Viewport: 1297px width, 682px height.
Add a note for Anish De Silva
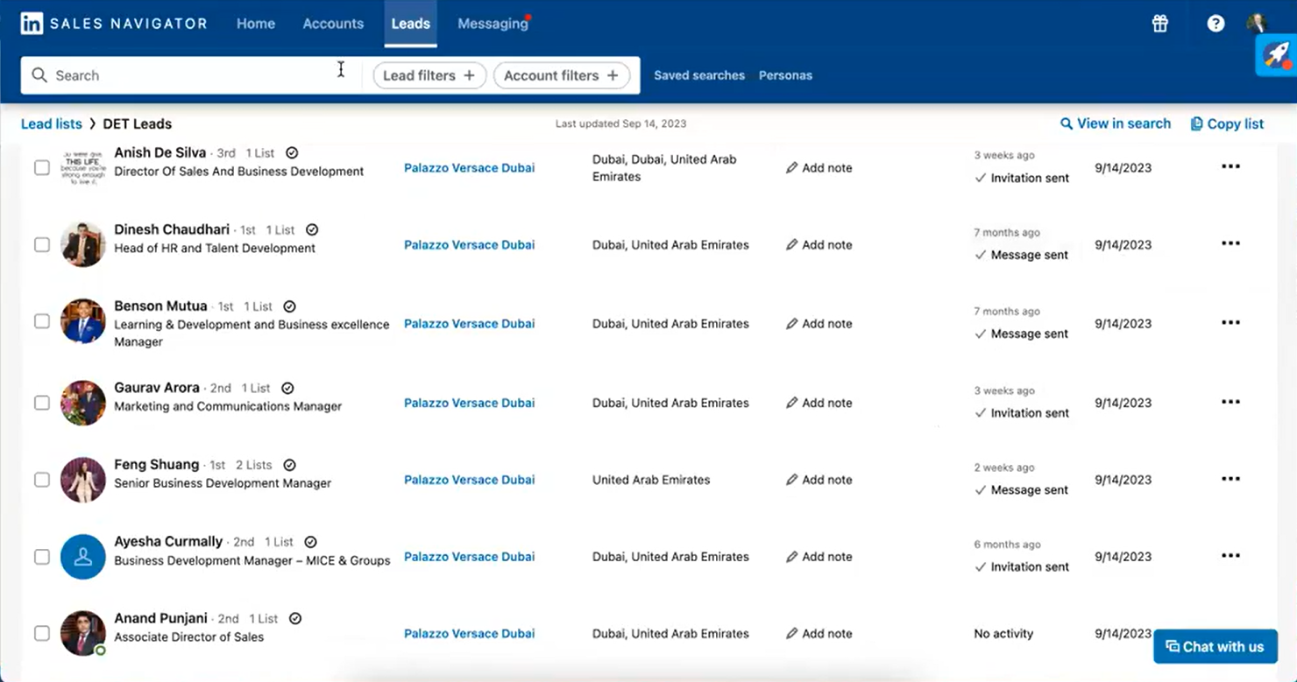[x=819, y=167]
